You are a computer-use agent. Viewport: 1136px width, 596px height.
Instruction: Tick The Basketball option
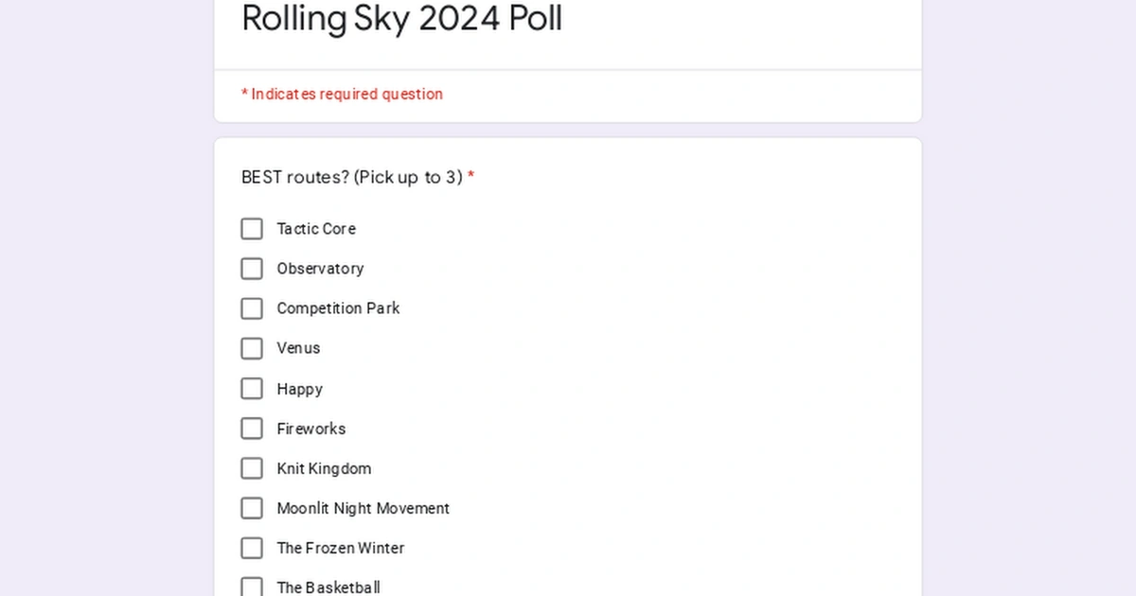click(252, 587)
